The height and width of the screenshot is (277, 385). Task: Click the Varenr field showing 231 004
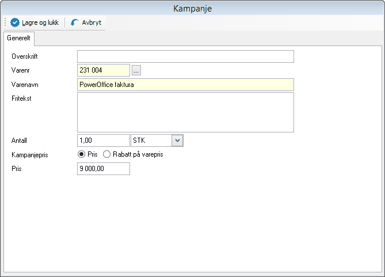(x=104, y=70)
